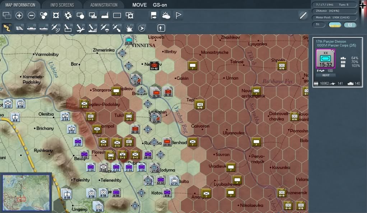367x213 pixels.
Task: Select the red 16-45 unit counter
Action: [168, 92]
